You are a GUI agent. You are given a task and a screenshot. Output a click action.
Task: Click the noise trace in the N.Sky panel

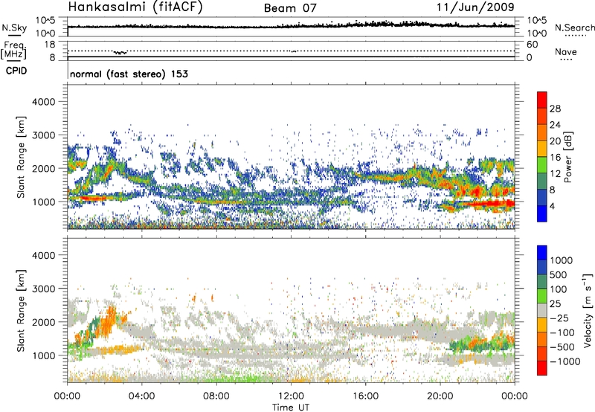(291, 26)
